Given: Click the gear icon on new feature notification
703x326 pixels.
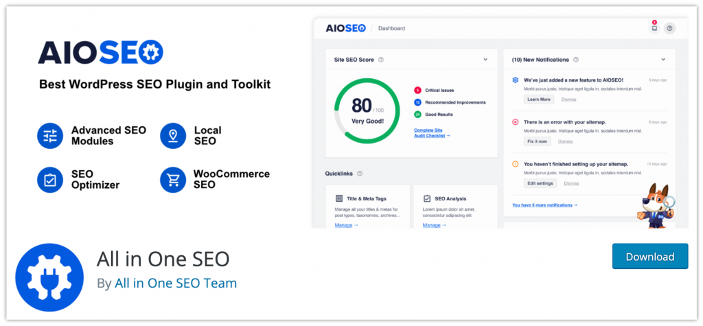Looking at the screenshot, I should pos(515,80).
